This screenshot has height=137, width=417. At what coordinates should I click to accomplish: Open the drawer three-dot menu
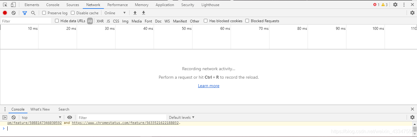(x=5, y=109)
